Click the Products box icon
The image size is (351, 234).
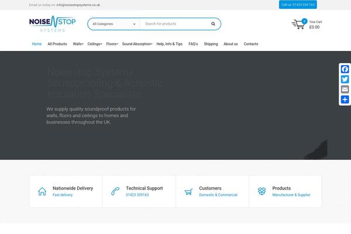coord(261,191)
